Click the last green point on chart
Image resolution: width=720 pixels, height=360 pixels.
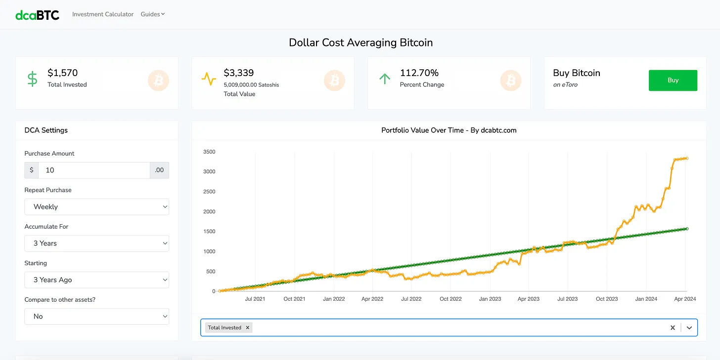(x=687, y=229)
